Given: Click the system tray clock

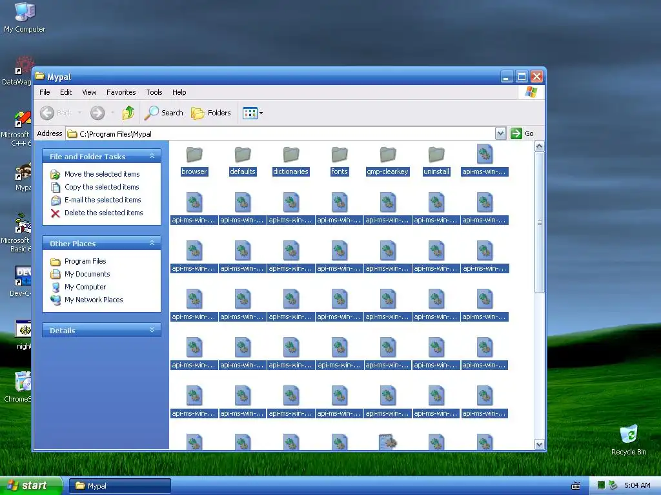Looking at the screenshot, I should [637, 485].
